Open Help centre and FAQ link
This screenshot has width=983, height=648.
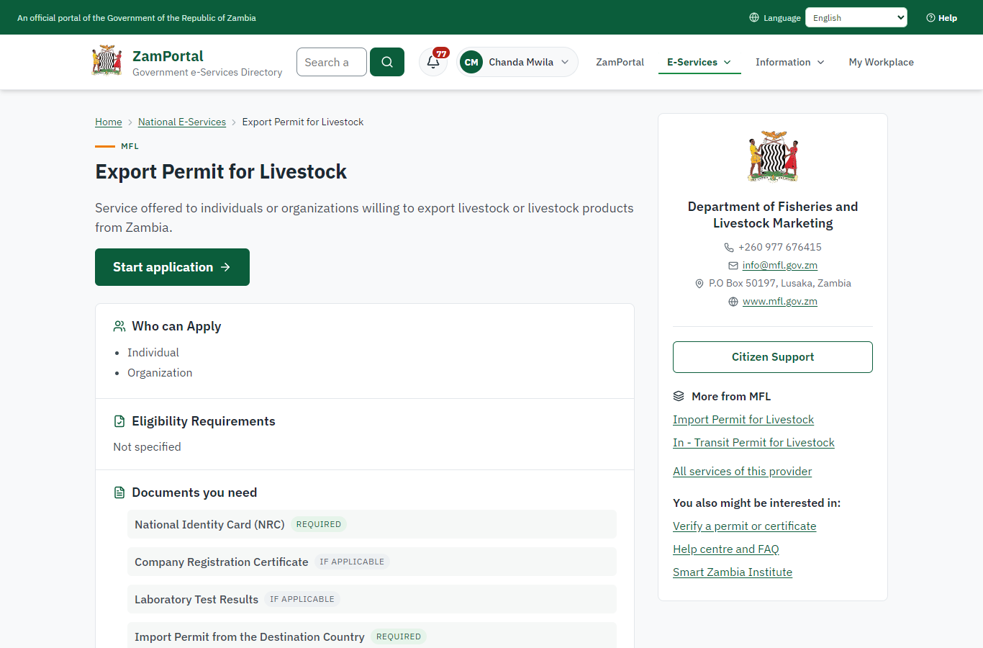coord(725,549)
